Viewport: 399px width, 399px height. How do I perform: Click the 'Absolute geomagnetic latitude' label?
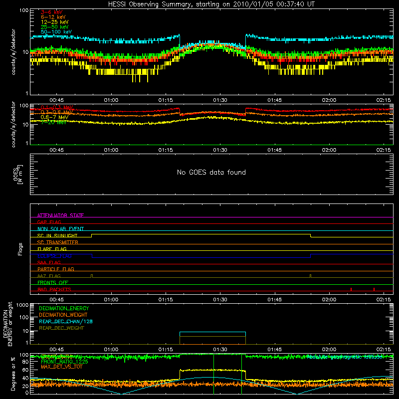[x=345, y=357]
